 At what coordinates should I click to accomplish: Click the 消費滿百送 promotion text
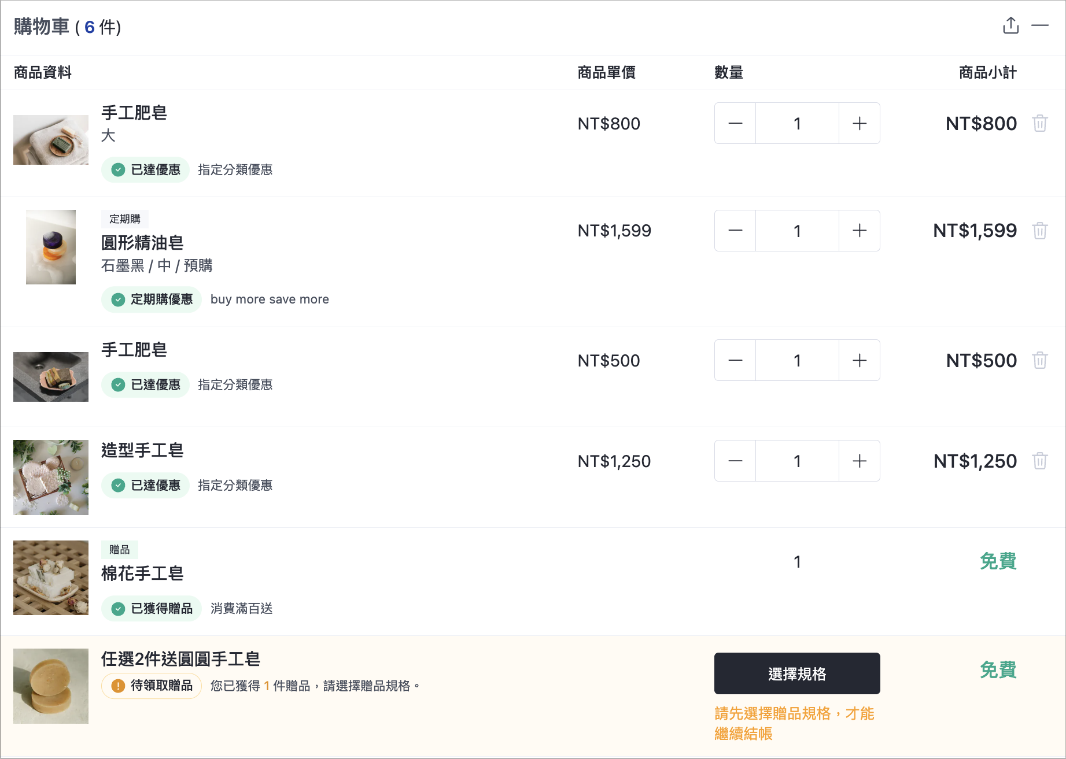pyautogui.click(x=242, y=609)
